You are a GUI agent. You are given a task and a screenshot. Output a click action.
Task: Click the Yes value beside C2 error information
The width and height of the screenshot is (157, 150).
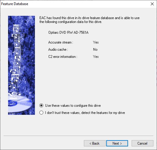96,57
